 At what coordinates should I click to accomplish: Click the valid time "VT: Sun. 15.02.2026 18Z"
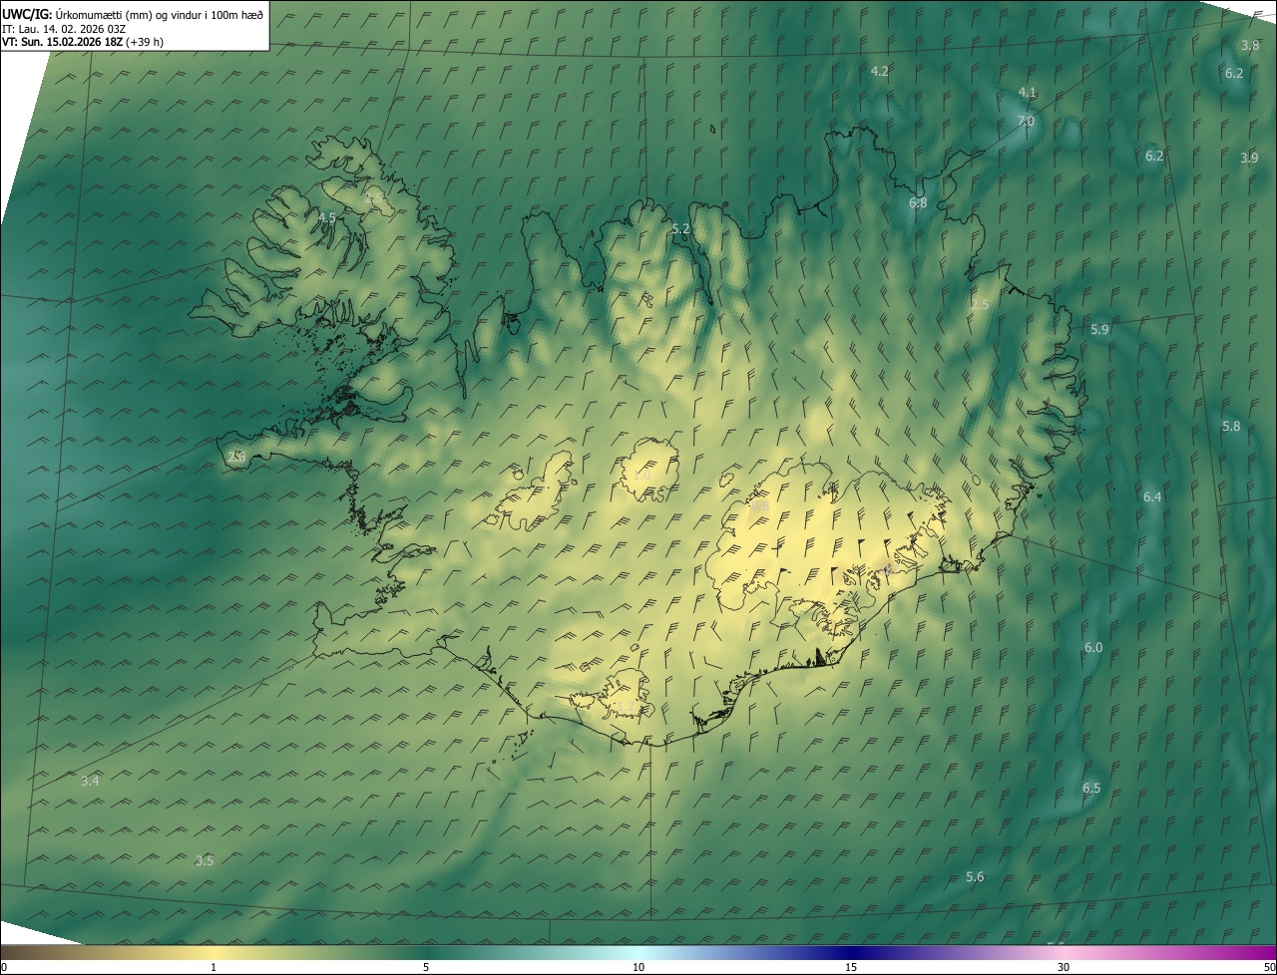pyautogui.click(x=62, y=42)
